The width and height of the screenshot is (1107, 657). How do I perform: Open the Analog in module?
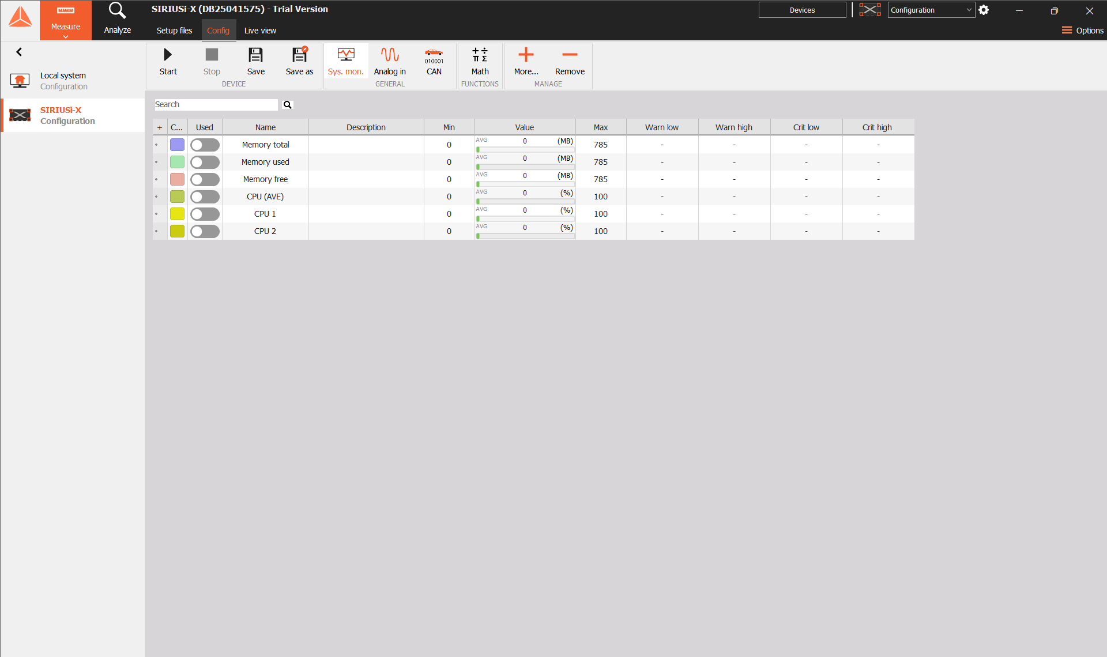point(390,61)
